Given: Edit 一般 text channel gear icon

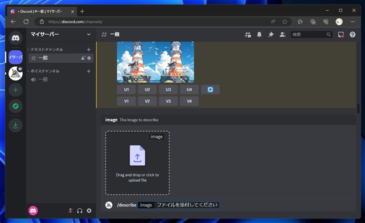Looking at the screenshot, I should tap(89, 58).
